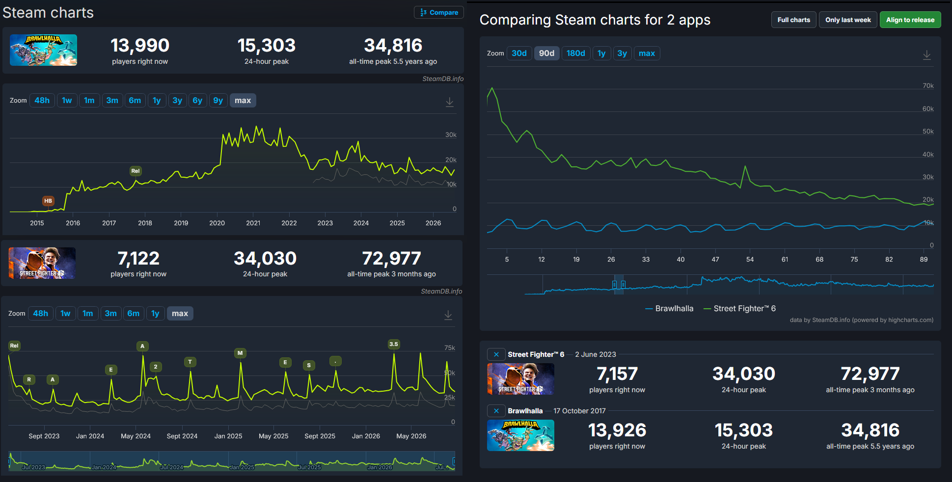Select max zoom on Brawlhalla chart
The width and height of the screenshot is (952, 482).
(x=243, y=101)
